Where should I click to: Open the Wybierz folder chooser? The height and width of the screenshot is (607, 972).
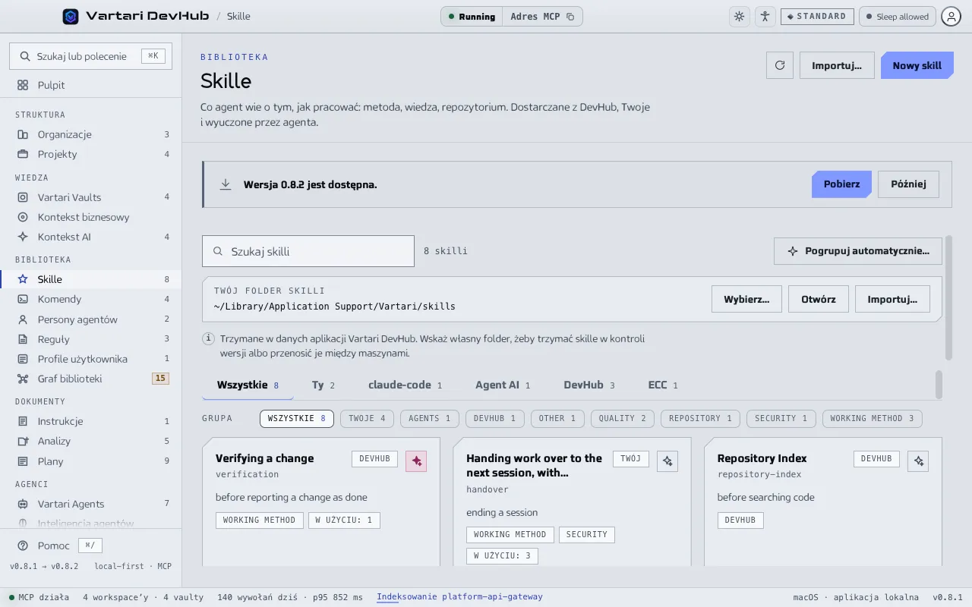[746, 299]
